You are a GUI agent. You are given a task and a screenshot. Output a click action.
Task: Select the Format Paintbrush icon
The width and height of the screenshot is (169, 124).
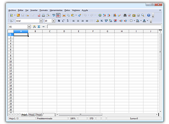coord(80,15)
